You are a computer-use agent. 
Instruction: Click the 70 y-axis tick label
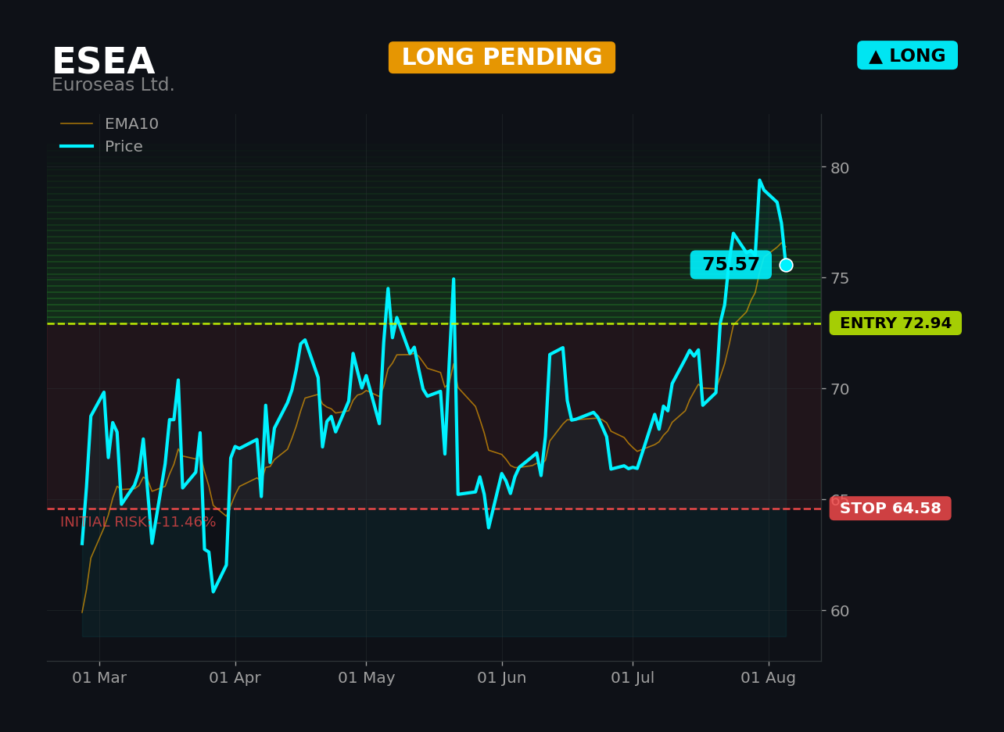click(840, 389)
